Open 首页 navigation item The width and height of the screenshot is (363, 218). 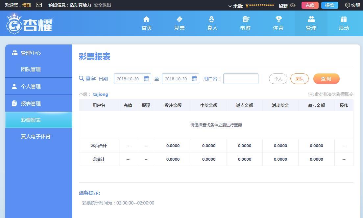(x=147, y=23)
